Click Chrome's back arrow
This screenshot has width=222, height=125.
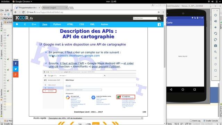pyautogui.click(x=16, y=12)
